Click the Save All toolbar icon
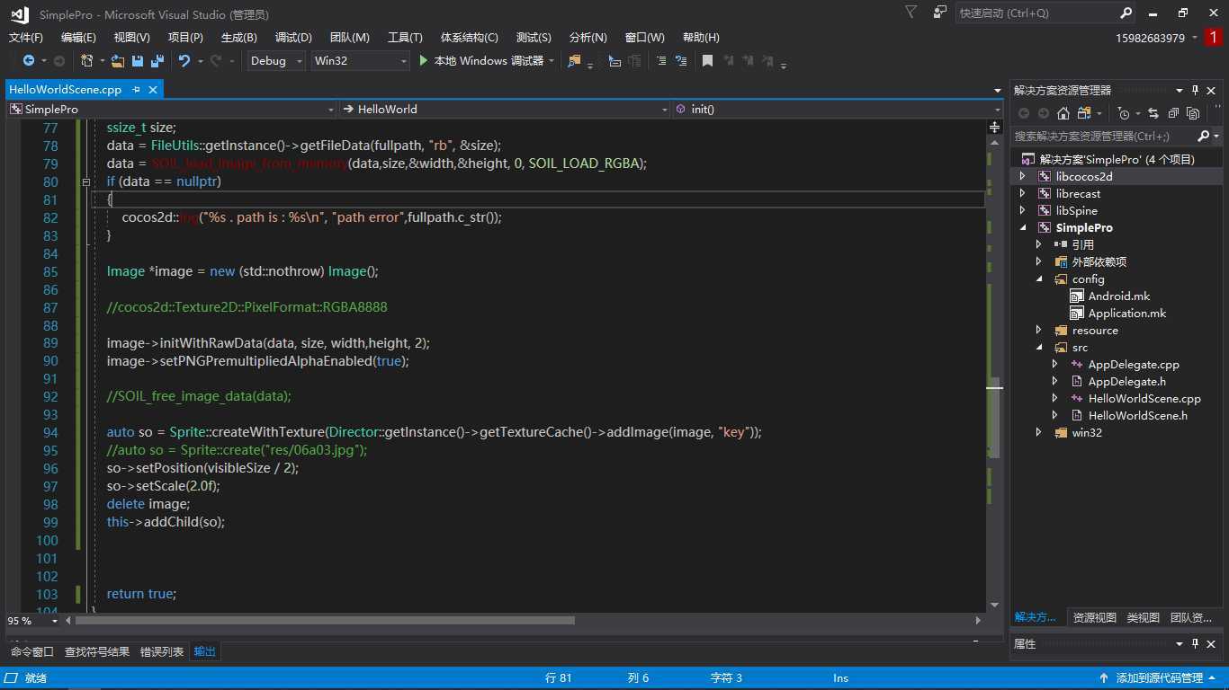Screen dimensions: 1229x690 click(x=157, y=61)
